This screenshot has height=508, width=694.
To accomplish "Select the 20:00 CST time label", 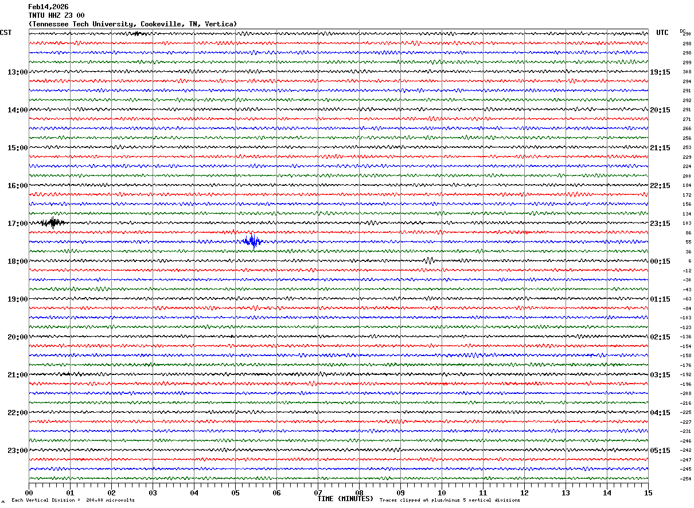I will 17,337.
